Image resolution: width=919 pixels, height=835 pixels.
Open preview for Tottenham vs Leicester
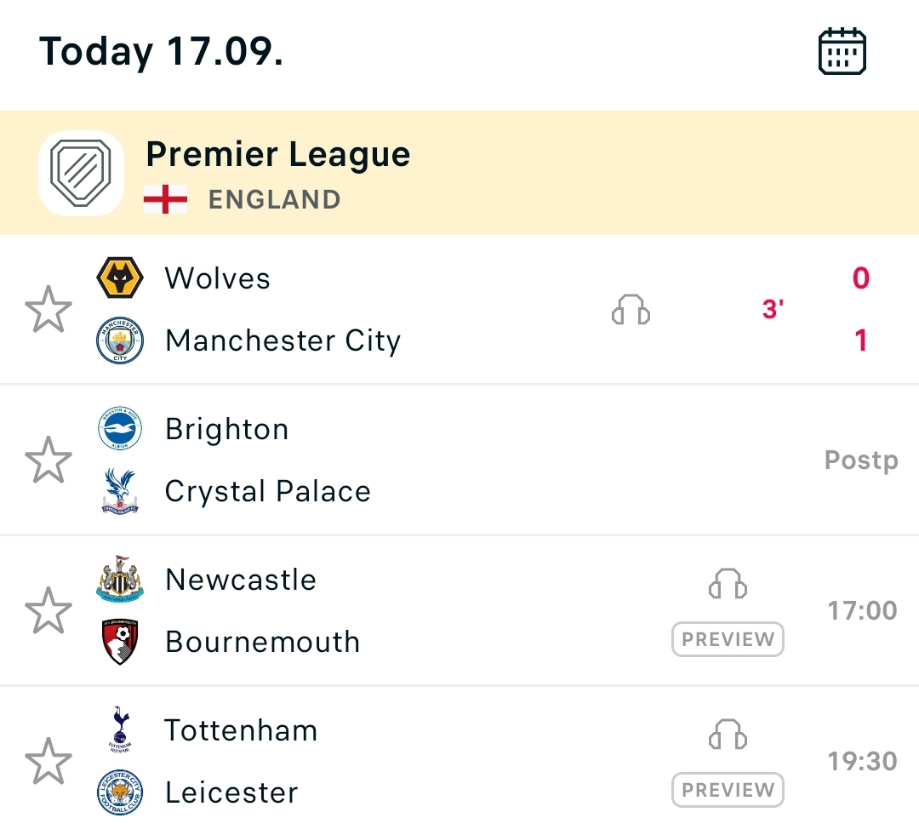728,790
